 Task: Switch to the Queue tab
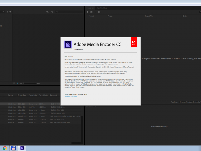(89, 8)
